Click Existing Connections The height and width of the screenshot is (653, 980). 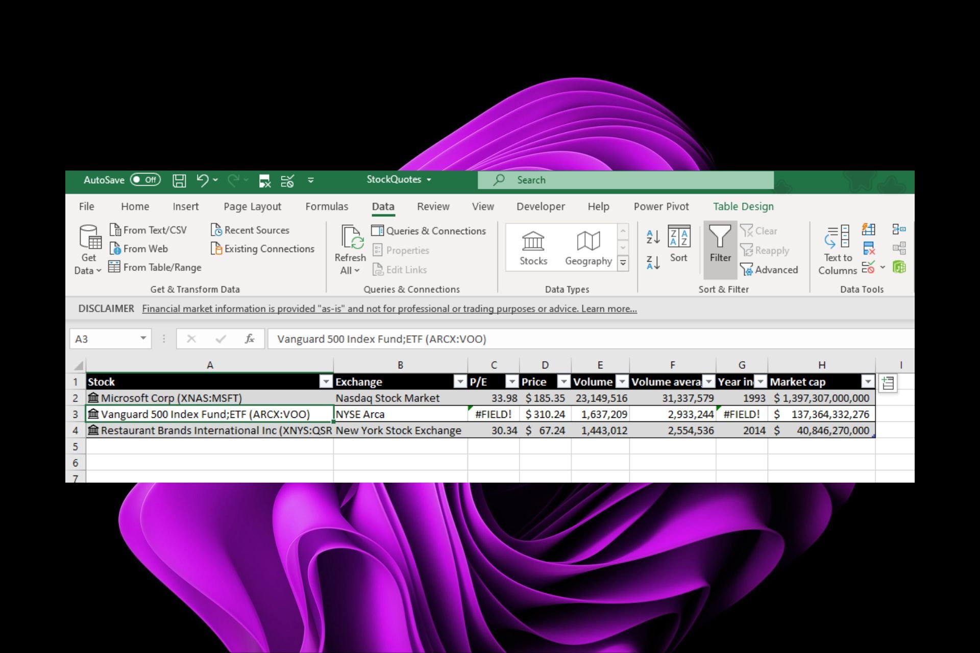(263, 248)
